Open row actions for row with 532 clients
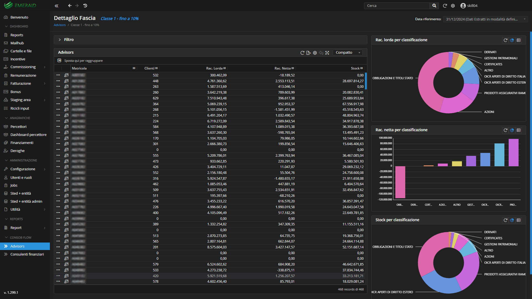 click(58, 75)
